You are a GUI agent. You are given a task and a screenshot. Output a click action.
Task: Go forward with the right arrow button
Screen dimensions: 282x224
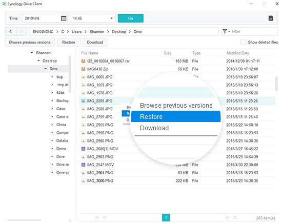(x=22, y=31)
